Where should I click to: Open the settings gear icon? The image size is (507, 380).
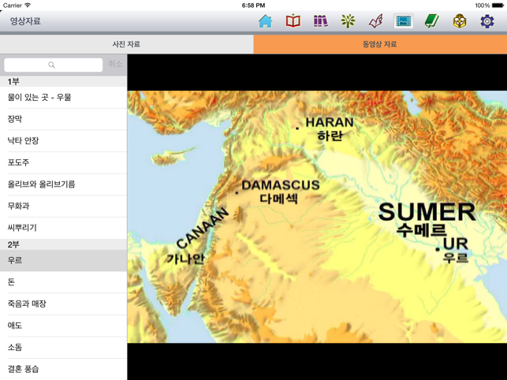[487, 21]
